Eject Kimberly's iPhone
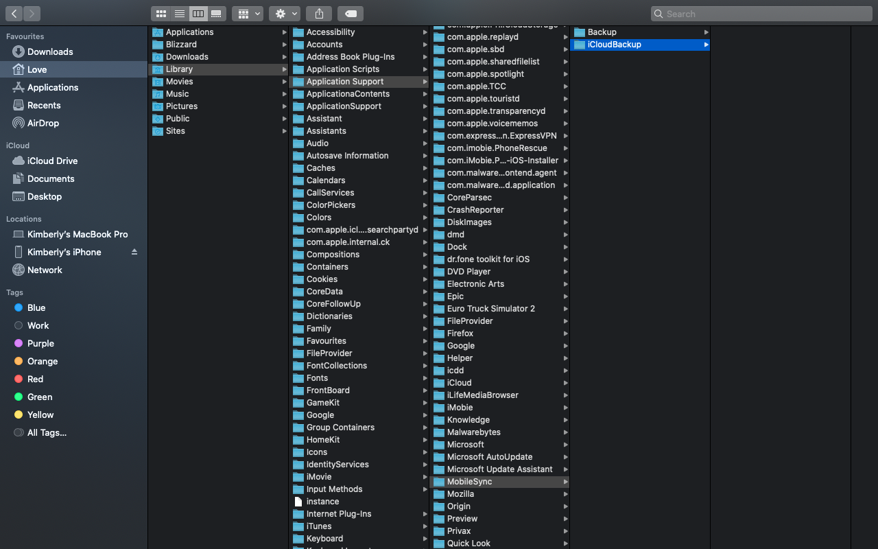The height and width of the screenshot is (549, 878). [134, 252]
